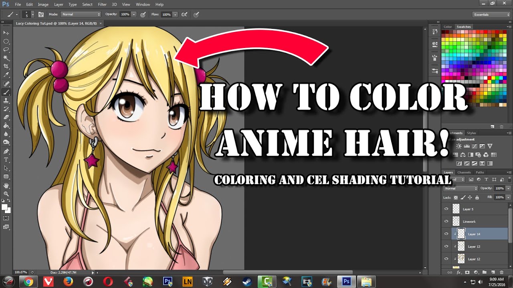
Task: Select the Crop tool
Action: coord(6,66)
